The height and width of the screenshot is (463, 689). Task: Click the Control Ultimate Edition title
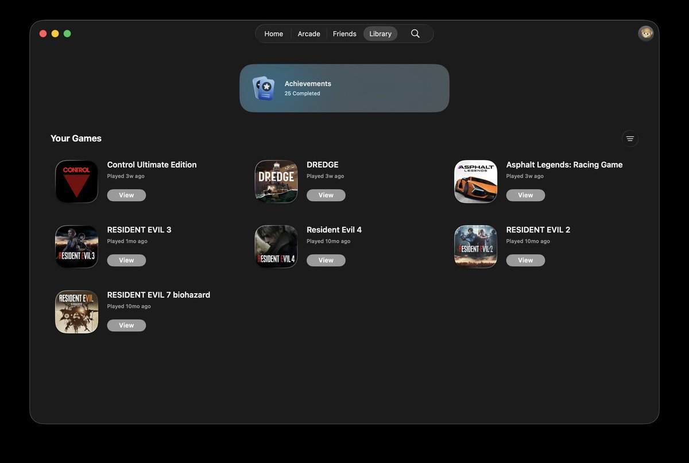152,165
